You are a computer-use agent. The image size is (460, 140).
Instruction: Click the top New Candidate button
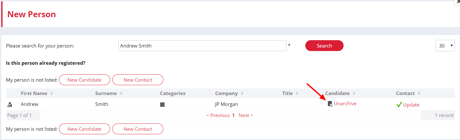(x=85, y=80)
